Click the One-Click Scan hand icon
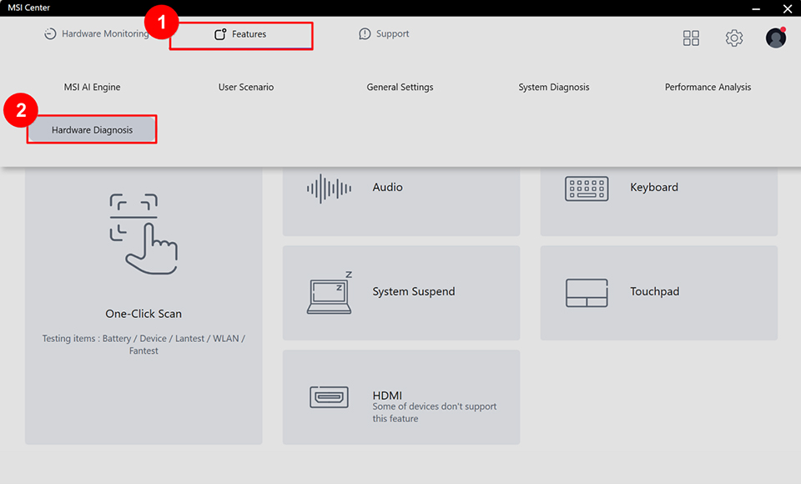The height and width of the screenshot is (484, 801). (x=144, y=234)
